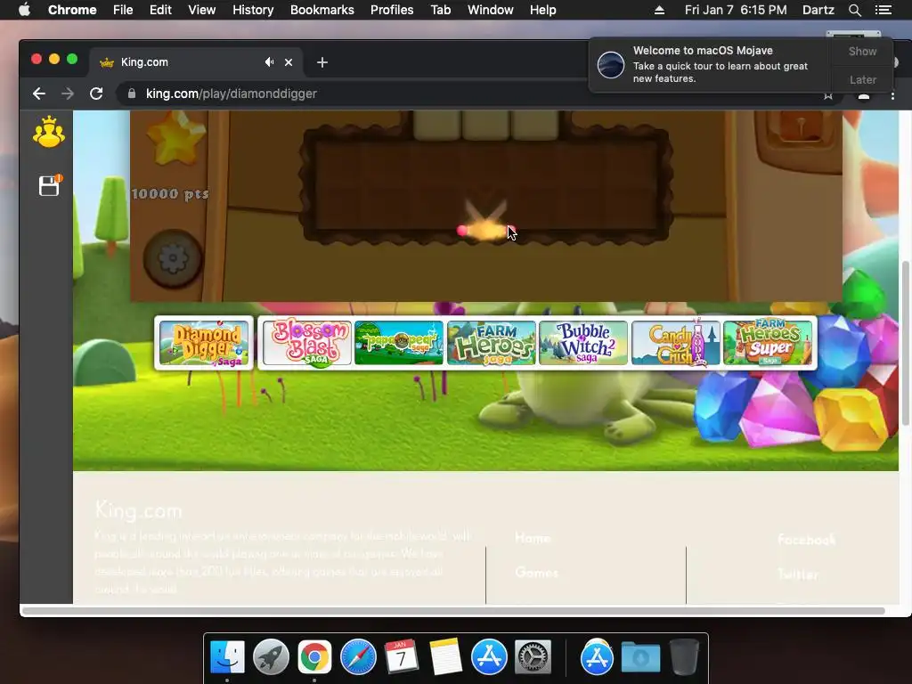Reload the page with the refresh icon

click(x=96, y=94)
